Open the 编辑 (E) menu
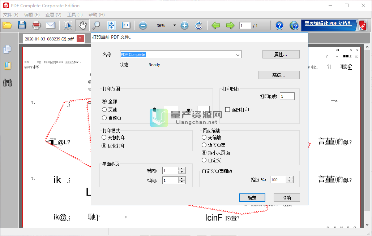 (32, 15)
